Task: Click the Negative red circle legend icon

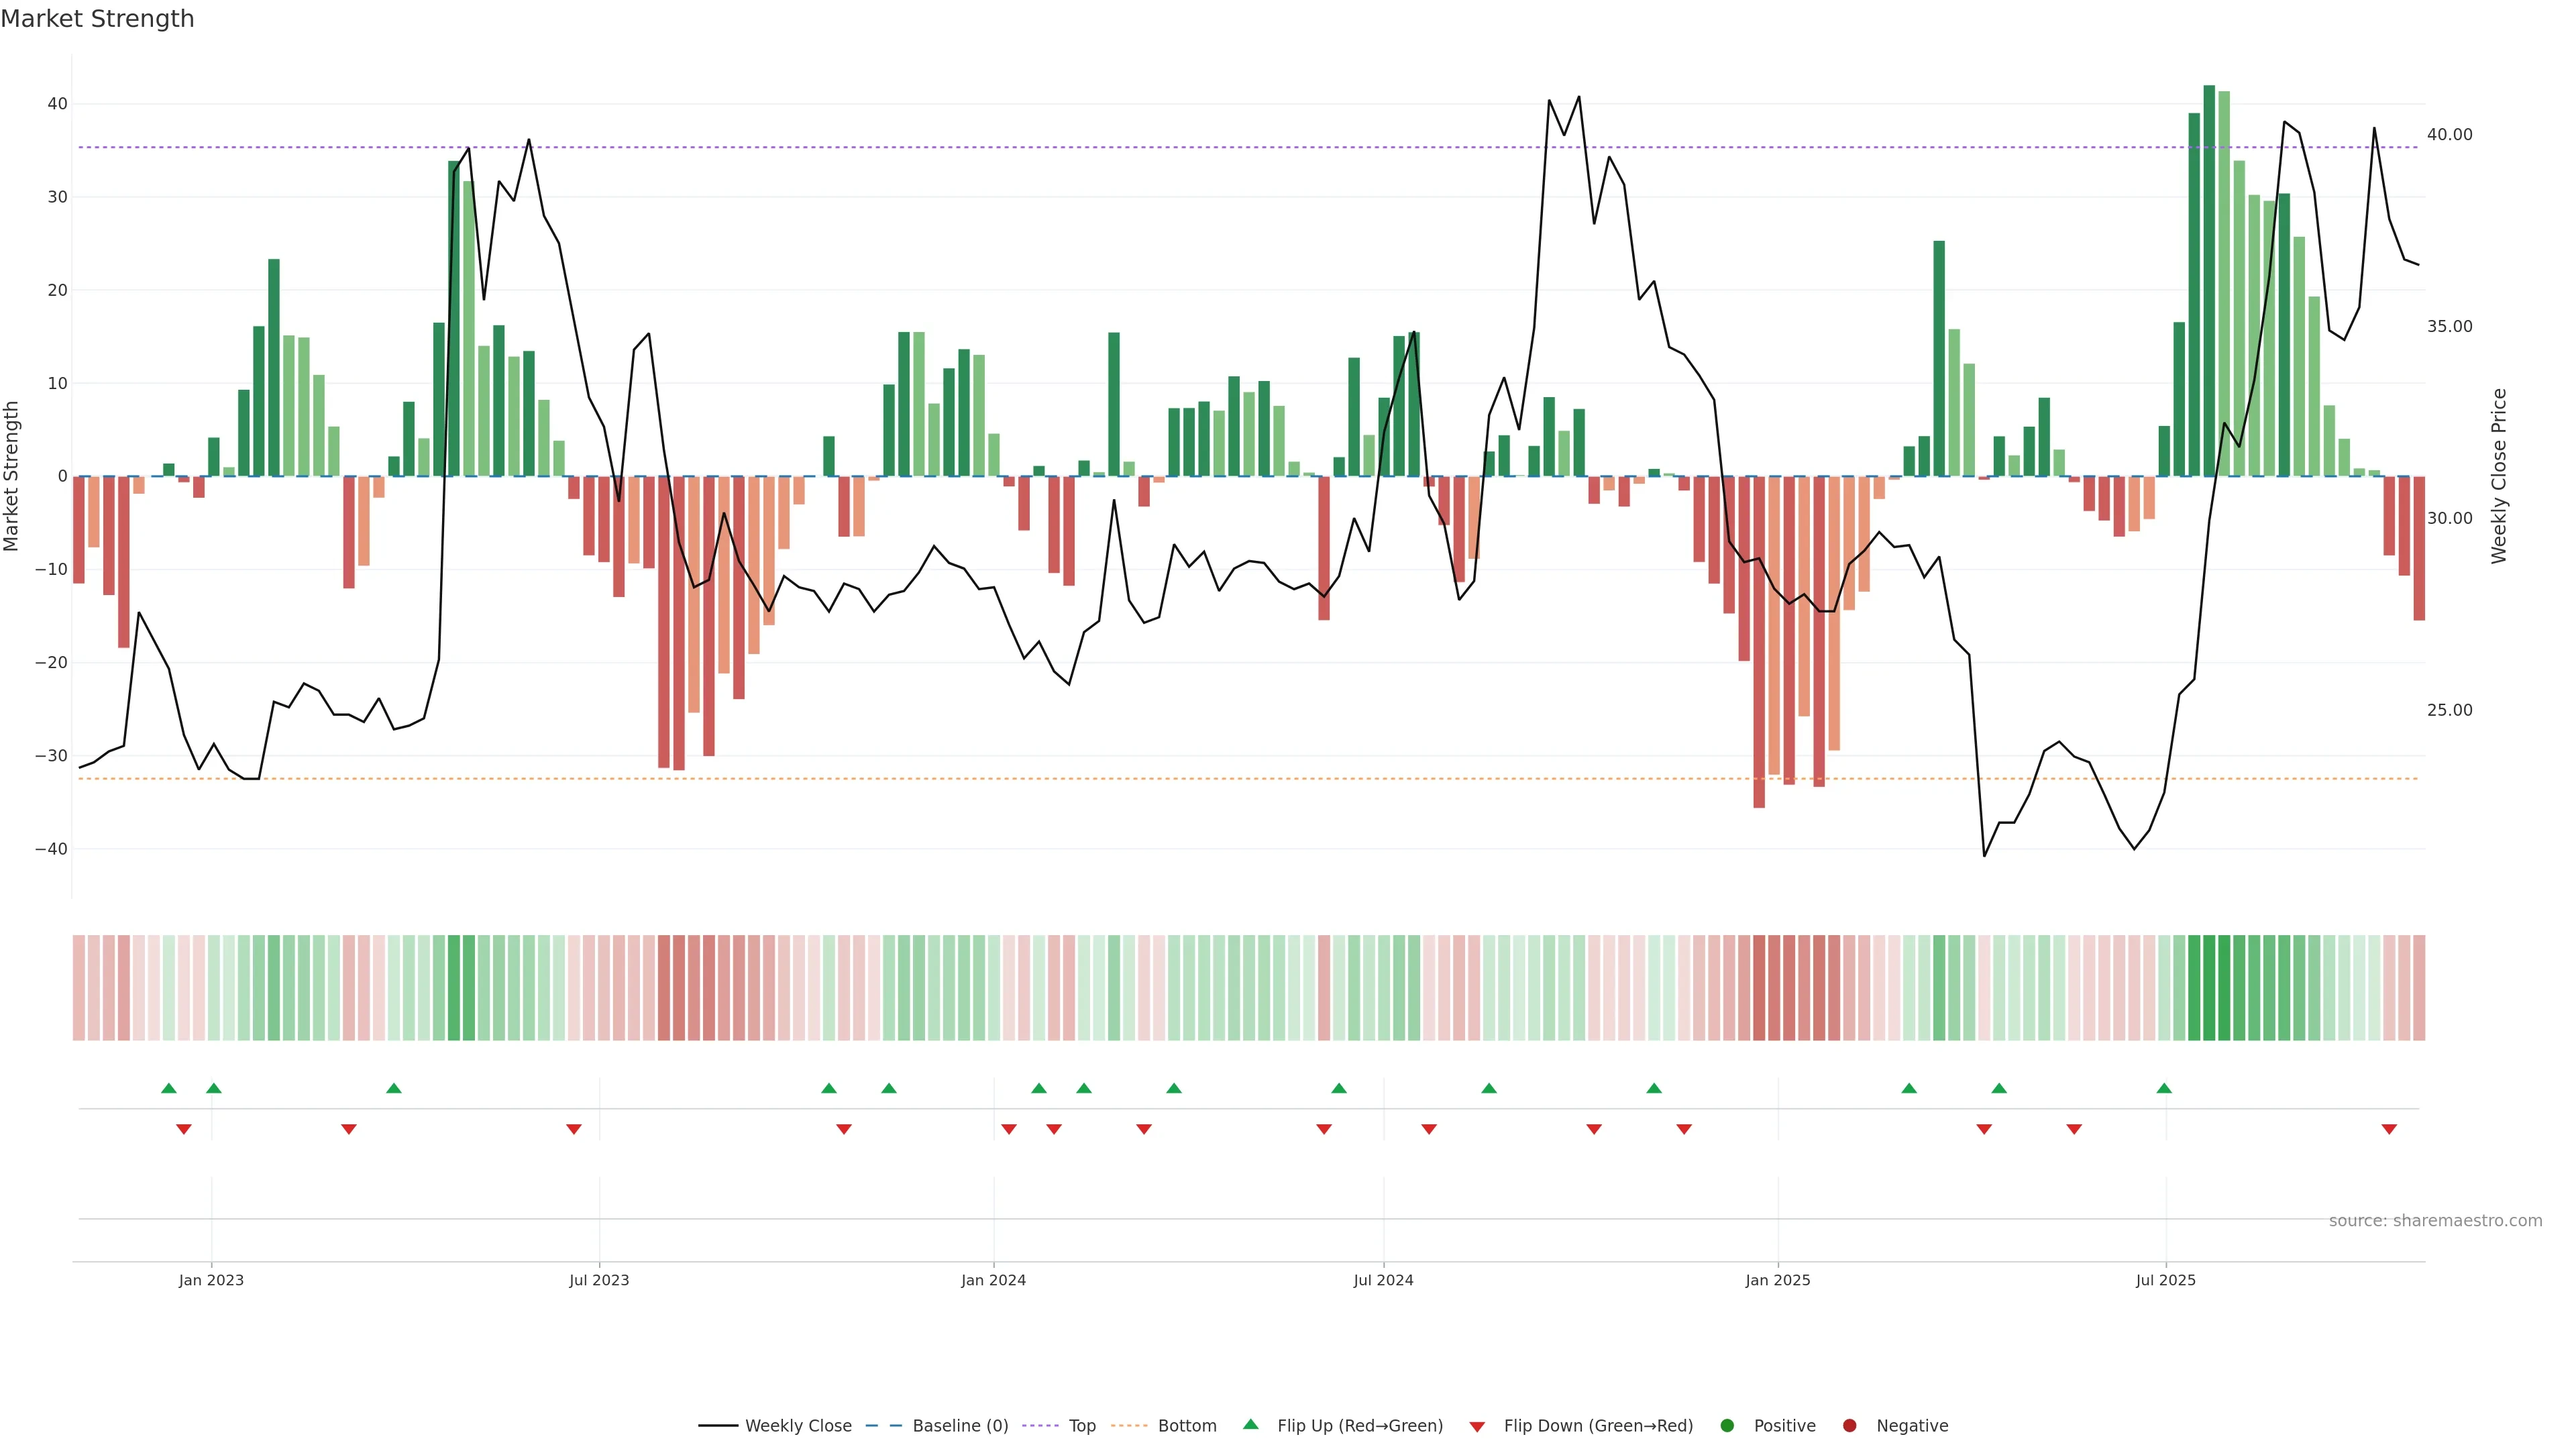Action: [1849, 1425]
